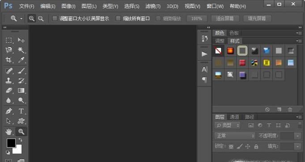This screenshot has width=305, height=162.
Task: Select the Brush tool
Action: 21,71
